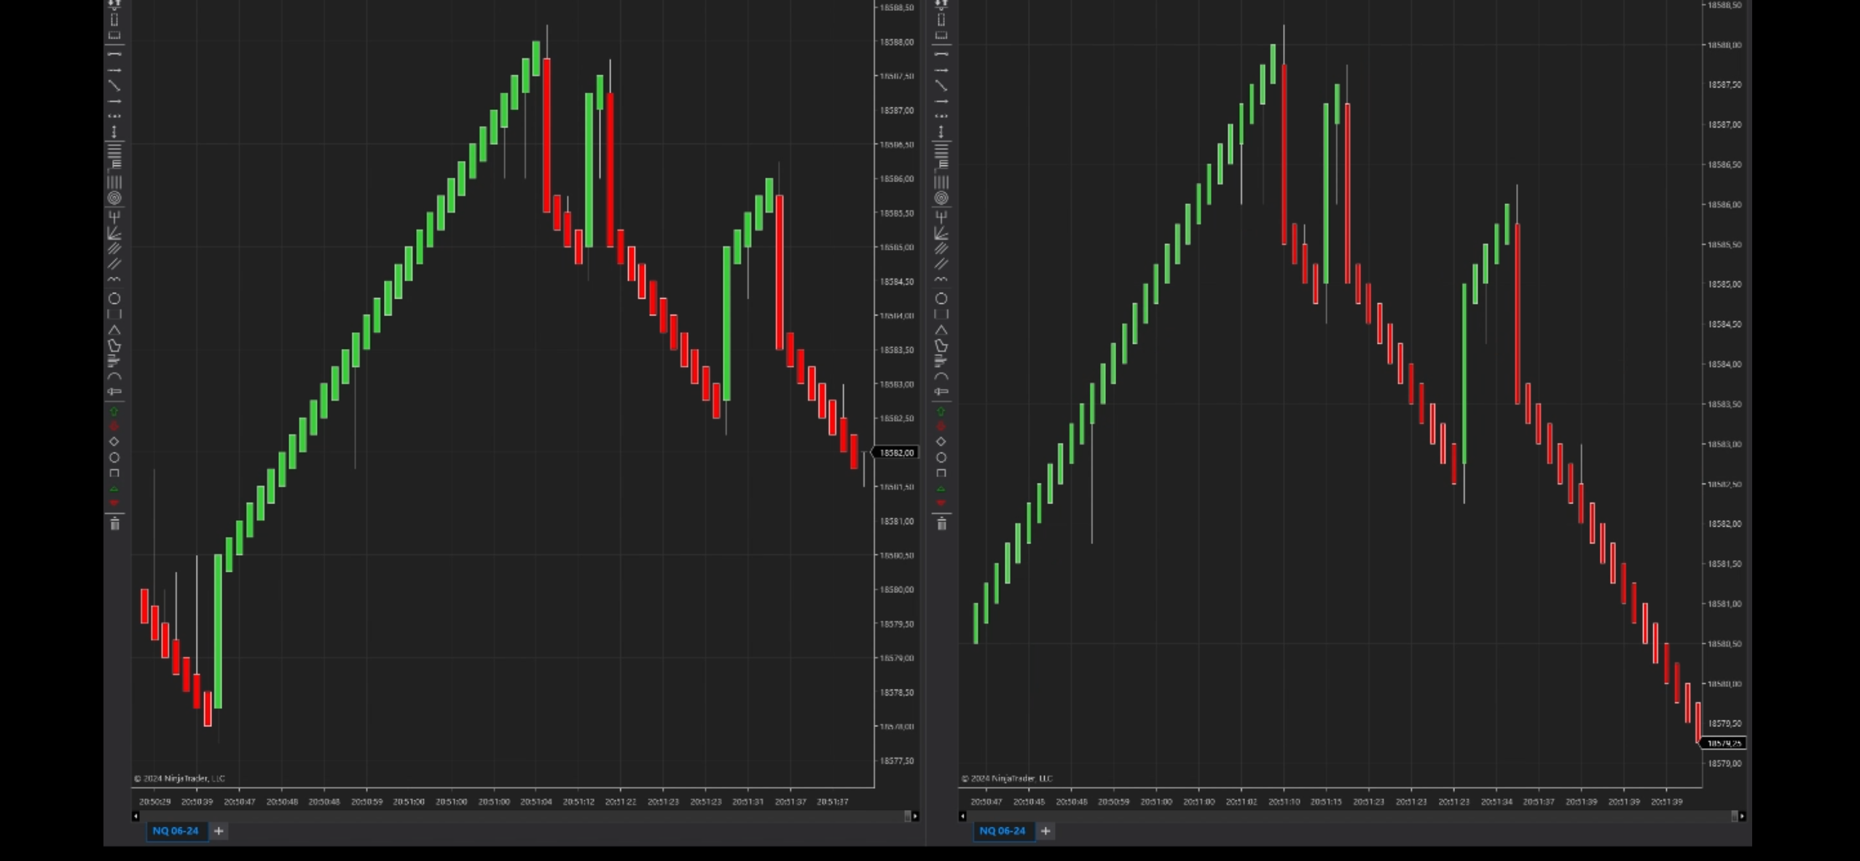Viewport: 1860px width, 861px height.
Task: Select the Ellipse drawing tool
Action: click(x=115, y=300)
